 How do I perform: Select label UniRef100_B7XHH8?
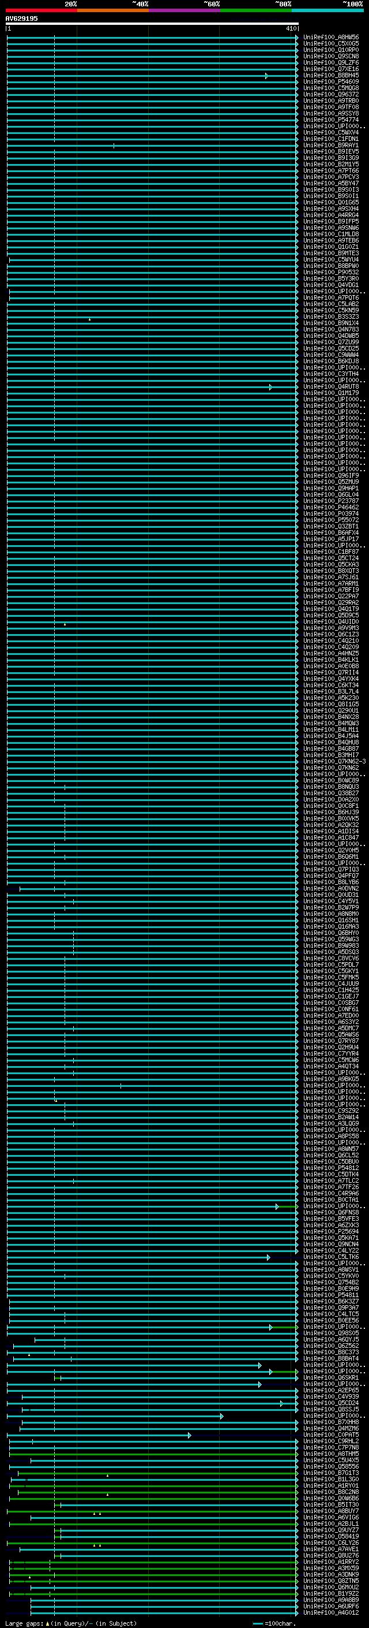[x=331, y=1422]
